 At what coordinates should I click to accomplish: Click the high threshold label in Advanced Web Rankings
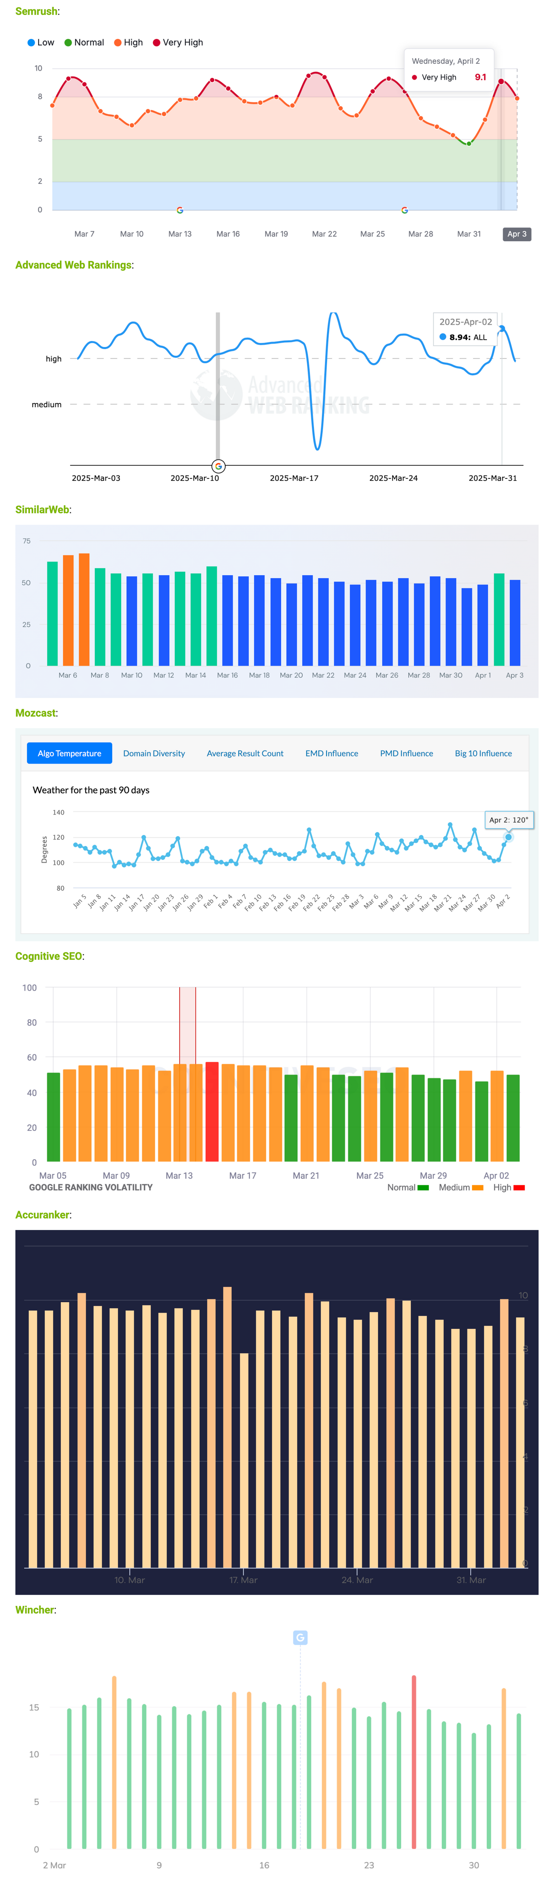pos(54,359)
